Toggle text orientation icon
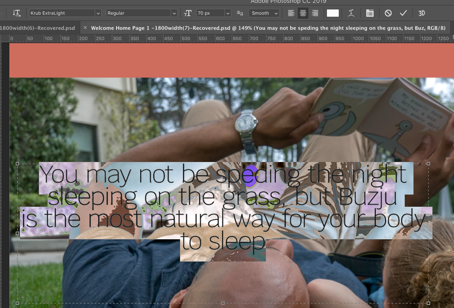The image size is (454, 308). (17, 13)
